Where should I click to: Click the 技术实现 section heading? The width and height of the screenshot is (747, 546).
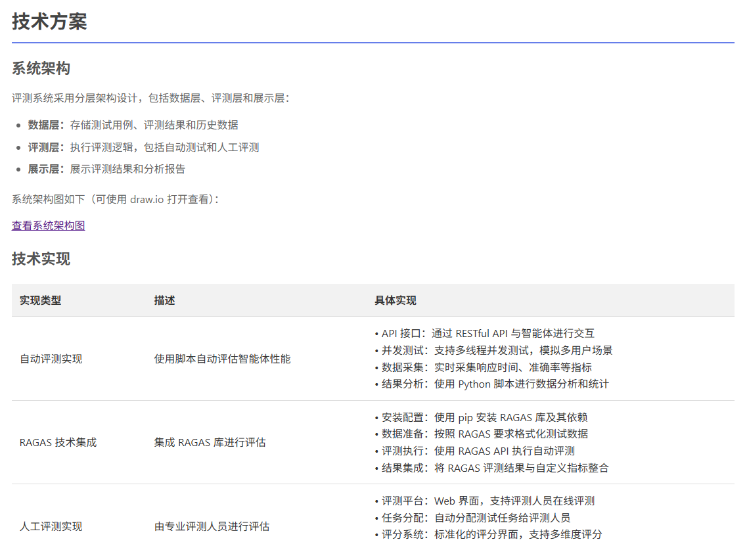(41, 259)
